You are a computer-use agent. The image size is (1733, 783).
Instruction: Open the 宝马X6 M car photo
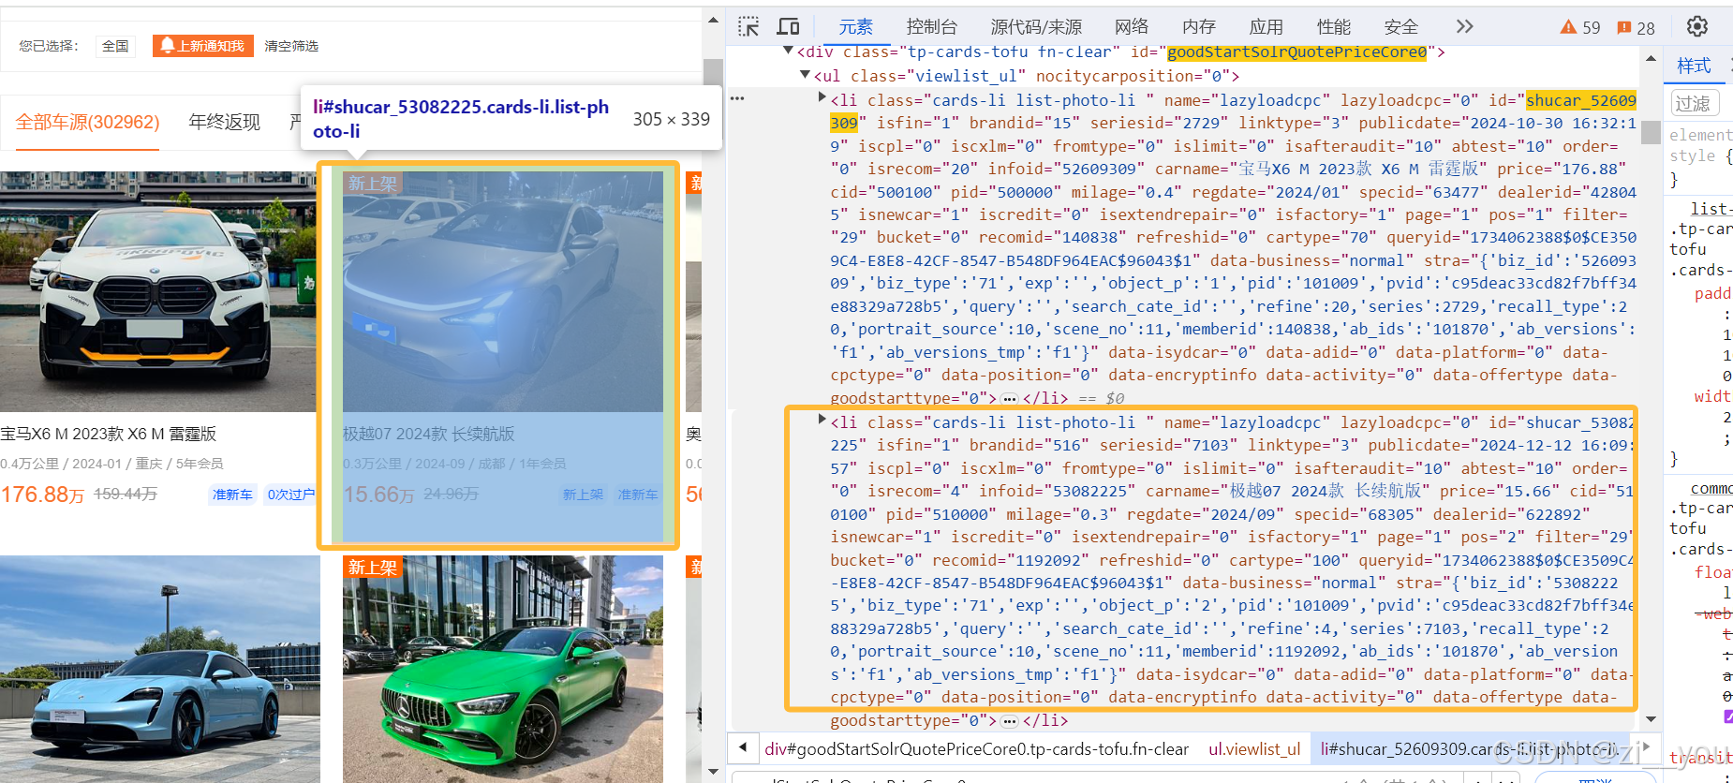(157, 291)
